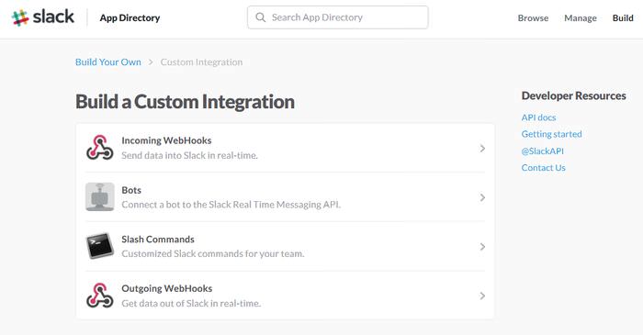Open the Bots row chevron

(x=482, y=197)
